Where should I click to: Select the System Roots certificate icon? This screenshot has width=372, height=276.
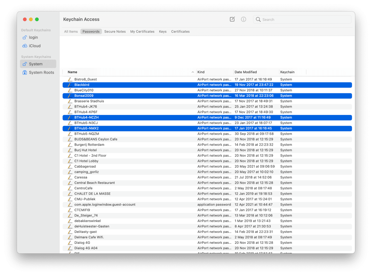pos(24,72)
